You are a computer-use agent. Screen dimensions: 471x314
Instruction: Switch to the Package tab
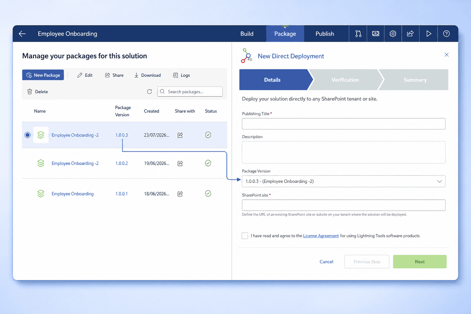[285, 34]
